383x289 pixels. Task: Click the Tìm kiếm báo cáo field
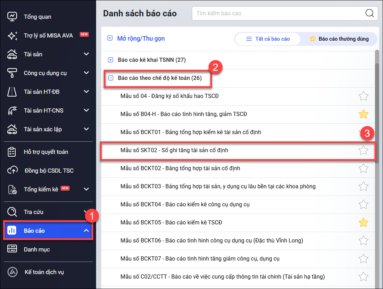[279, 14]
